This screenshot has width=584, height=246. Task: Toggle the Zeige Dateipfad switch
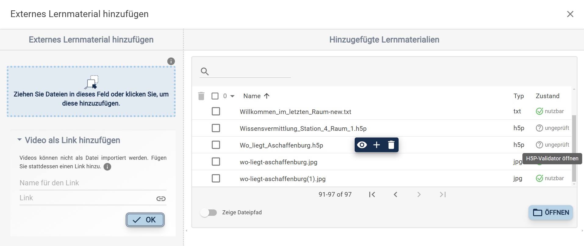tap(209, 212)
